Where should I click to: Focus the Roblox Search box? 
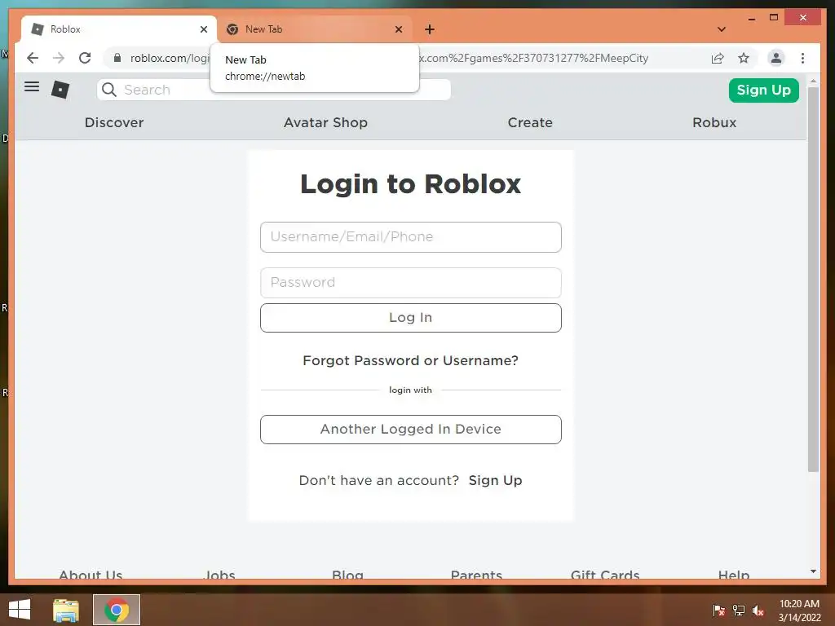(x=274, y=90)
